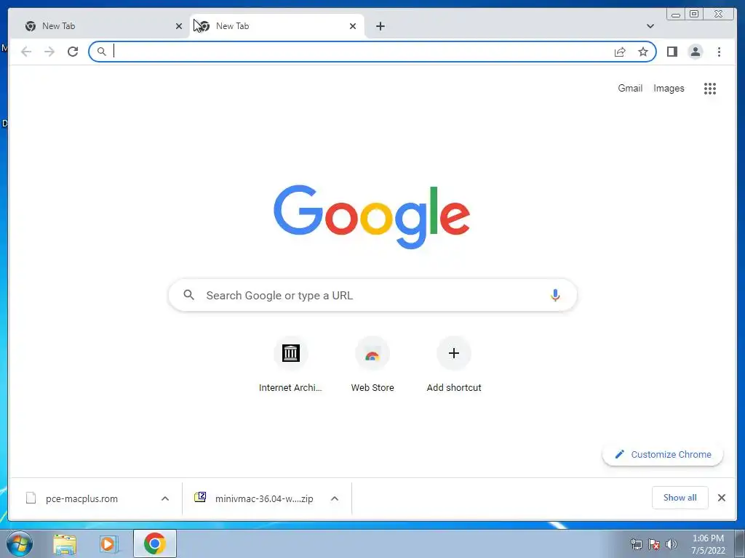Click the Chrome taskbar icon
The height and width of the screenshot is (558, 745).
point(155,543)
